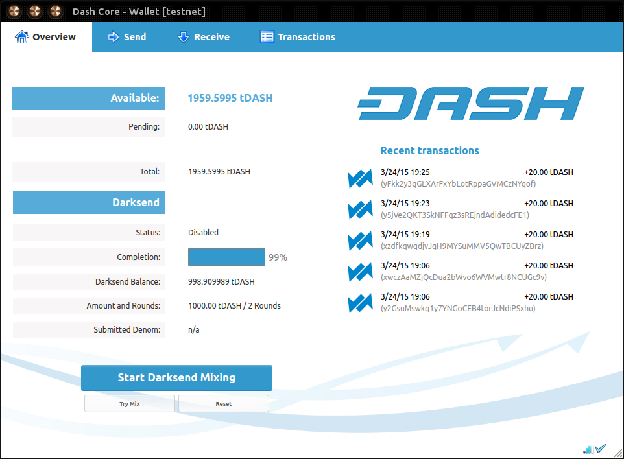Image resolution: width=624 pixels, height=459 pixels.
Task: Select address xzdfkqwqdjvJqH9MYSuMMV5QwTBCUyZBrz
Action: click(x=462, y=246)
